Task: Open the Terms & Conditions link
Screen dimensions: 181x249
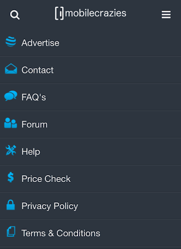Action: coord(90,233)
